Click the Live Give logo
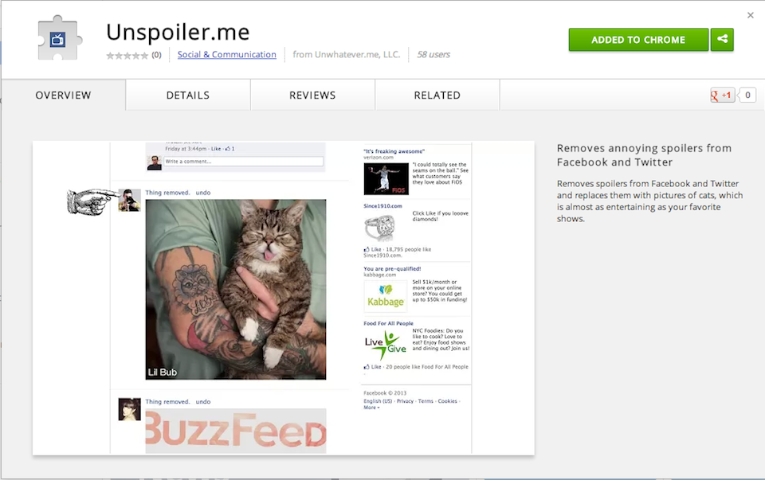 (386, 345)
